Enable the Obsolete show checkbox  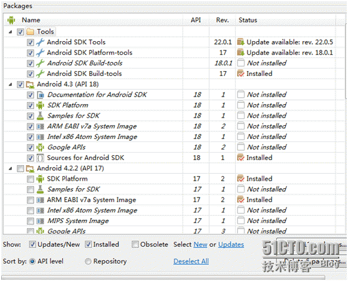[135, 244]
